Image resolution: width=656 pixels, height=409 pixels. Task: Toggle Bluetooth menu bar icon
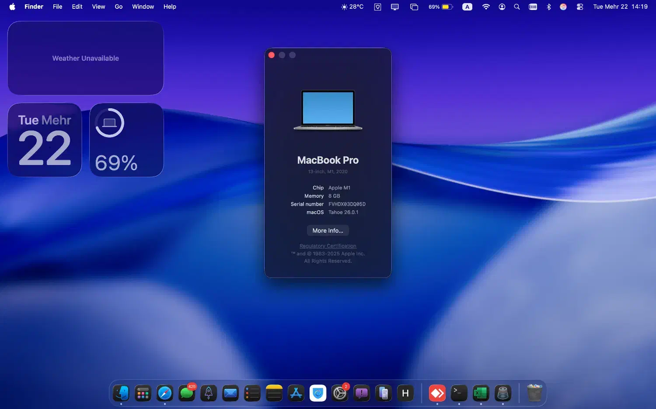pos(548,7)
